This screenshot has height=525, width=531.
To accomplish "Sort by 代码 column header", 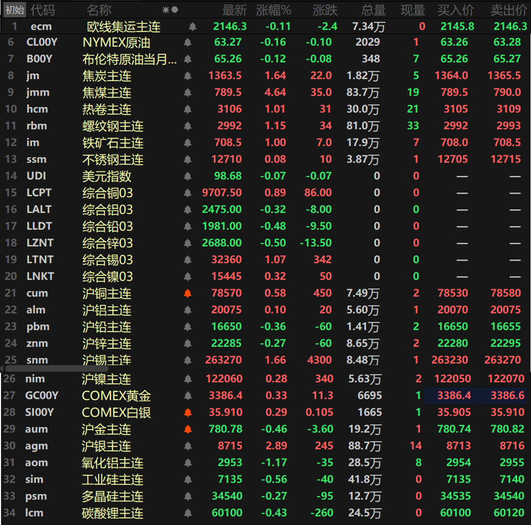I will (x=43, y=10).
